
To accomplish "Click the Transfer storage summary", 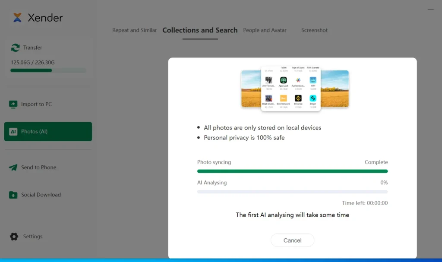I will pyautogui.click(x=34, y=63).
